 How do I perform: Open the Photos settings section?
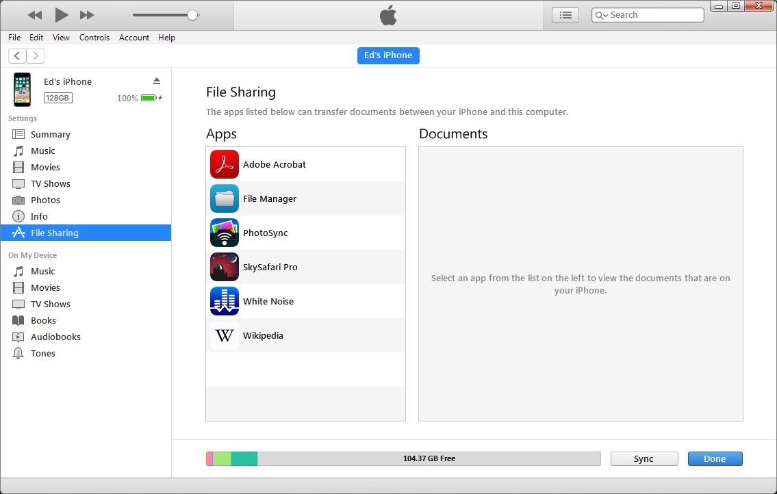pyautogui.click(x=47, y=200)
